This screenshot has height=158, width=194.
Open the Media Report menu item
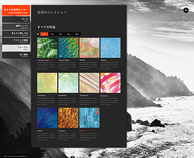[x=16, y=41]
